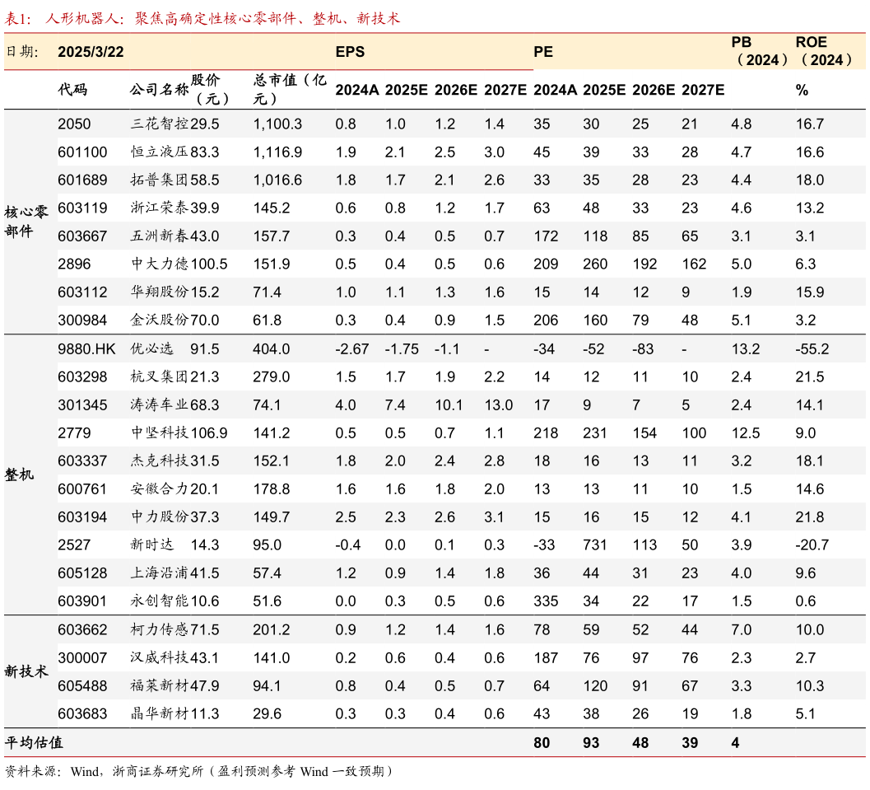Image resolution: width=870 pixels, height=790 pixels.
Task: Click the 整机 category label
Action: click(20, 474)
